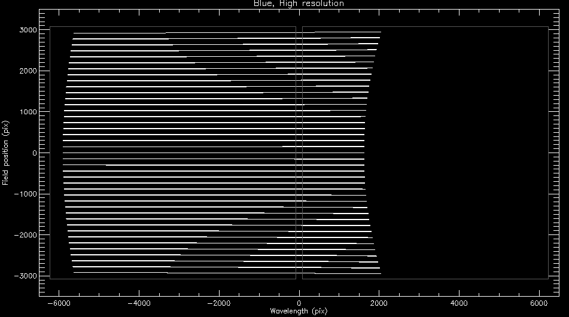Click the x-axis tick label "-2000"
569x317 pixels.
click(x=219, y=303)
